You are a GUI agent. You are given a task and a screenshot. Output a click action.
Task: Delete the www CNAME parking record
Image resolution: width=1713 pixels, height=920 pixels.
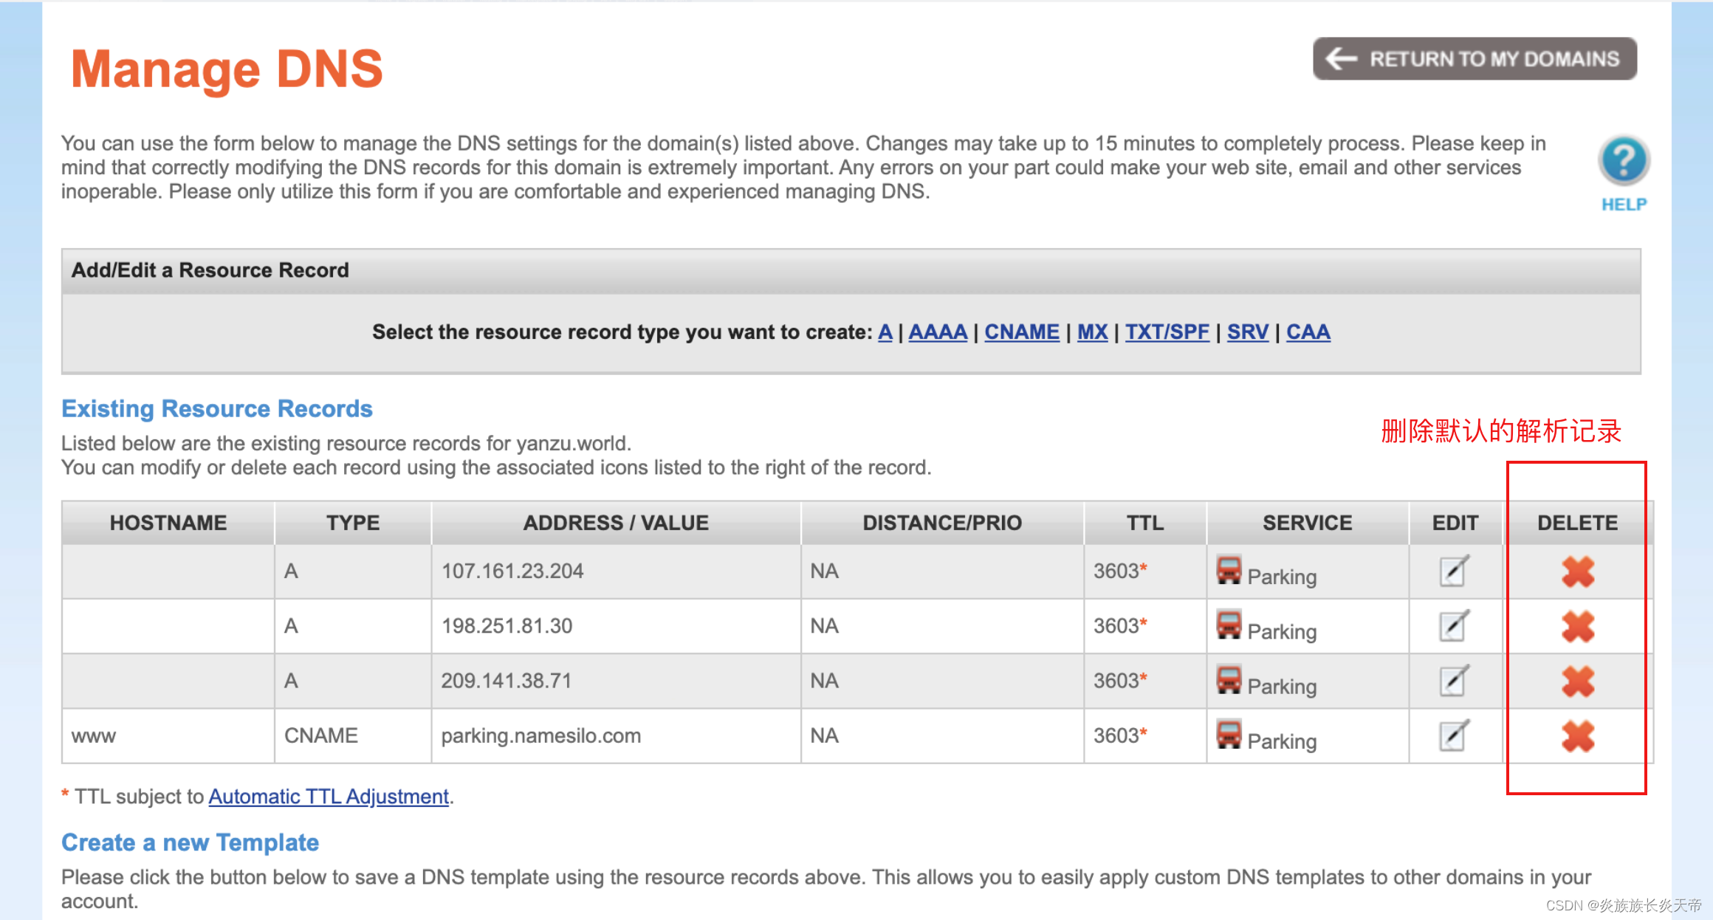point(1578,735)
